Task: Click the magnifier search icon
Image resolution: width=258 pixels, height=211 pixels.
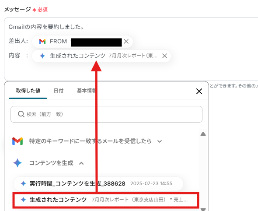Action: click(21, 114)
